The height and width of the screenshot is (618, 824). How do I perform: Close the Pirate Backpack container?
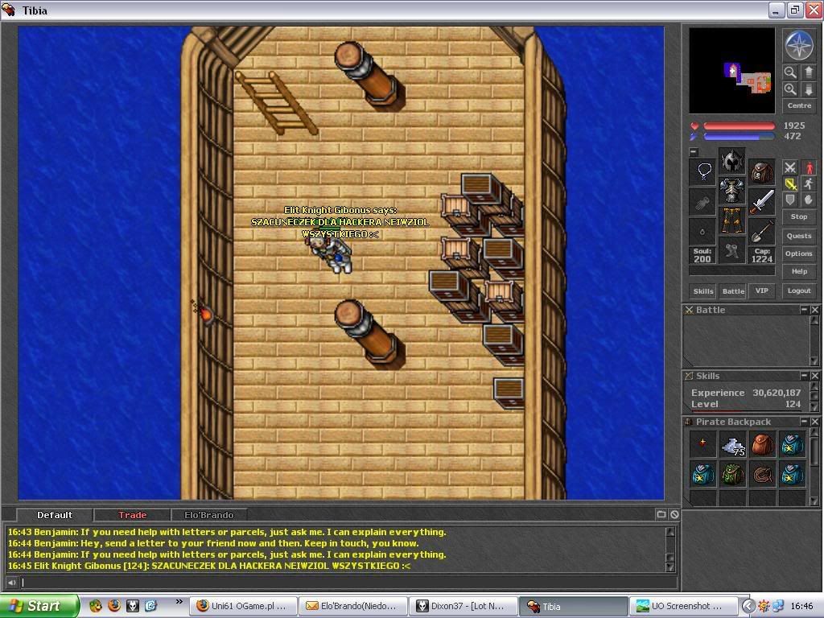click(x=814, y=422)
